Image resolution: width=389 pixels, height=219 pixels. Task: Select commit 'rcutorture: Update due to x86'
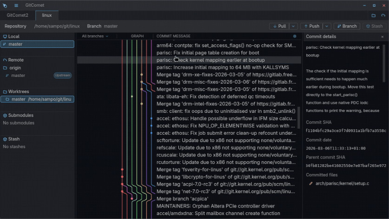(x=189, y=162)
